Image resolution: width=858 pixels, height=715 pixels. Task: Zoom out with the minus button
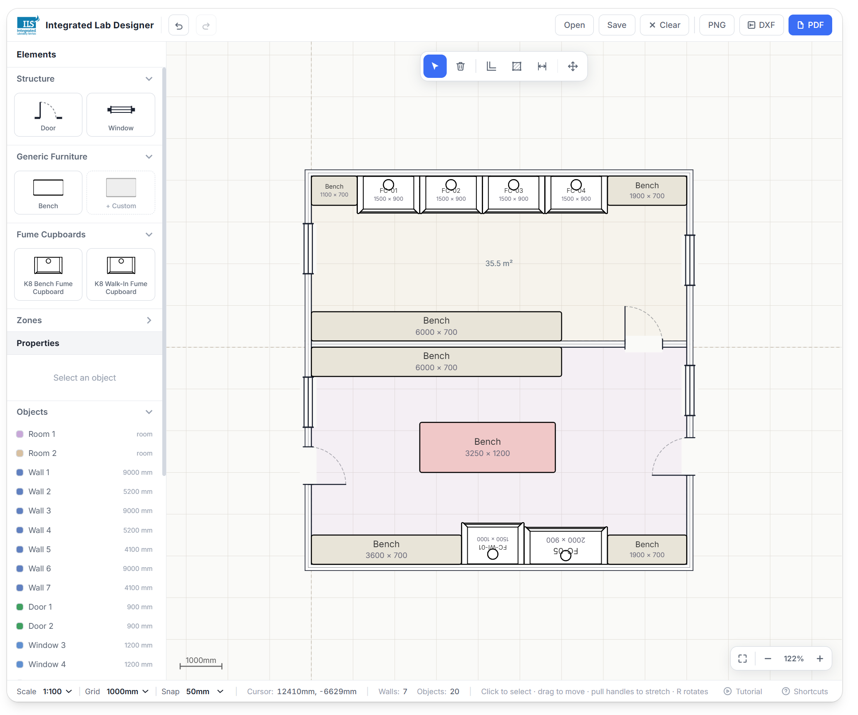click(768, 658)
